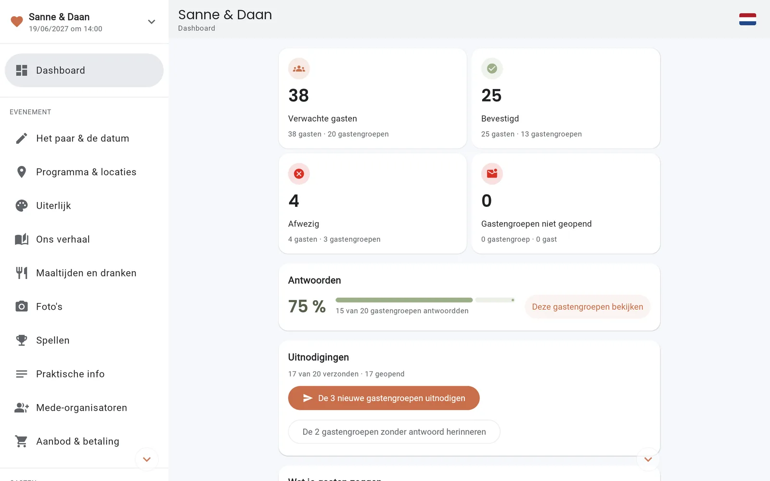Open the Gastengroepen niet geopend card

pyautogui.click(x=566, y=203)
